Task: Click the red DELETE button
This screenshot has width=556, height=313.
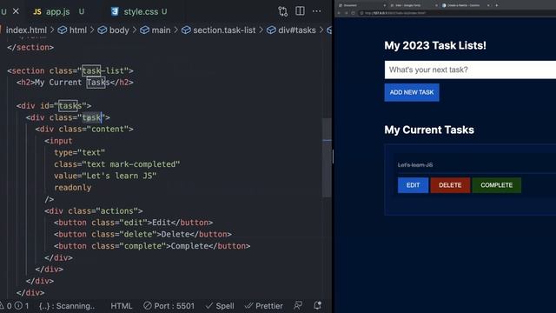Action: point(450,185)
